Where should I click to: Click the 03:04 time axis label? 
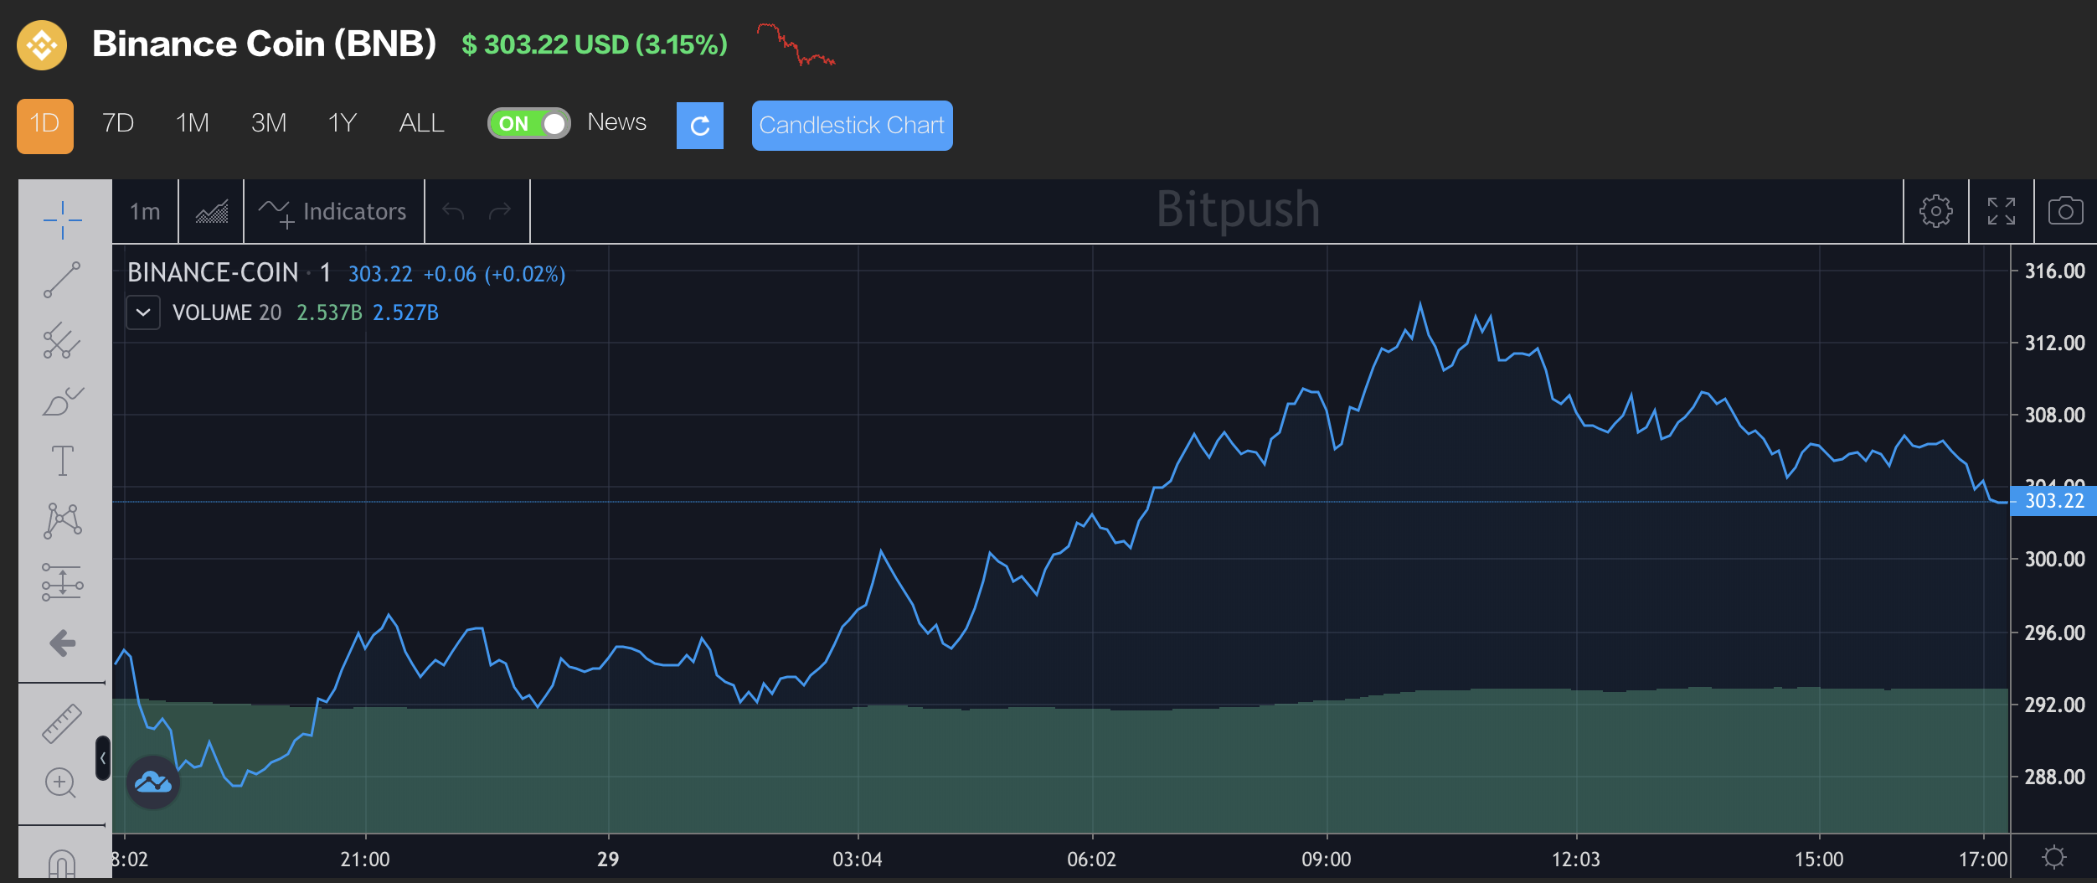pos(858,859)
